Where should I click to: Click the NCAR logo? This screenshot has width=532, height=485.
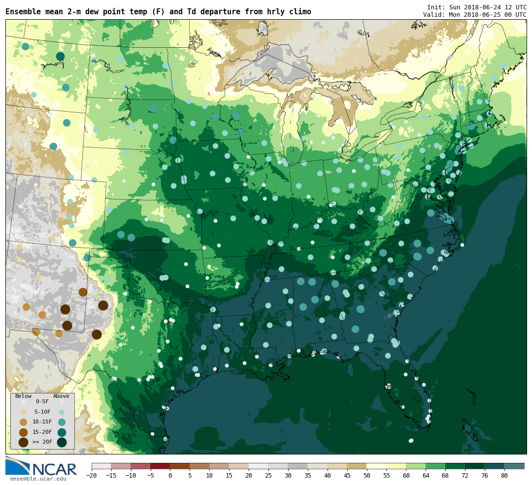click(x=41, y=466)
